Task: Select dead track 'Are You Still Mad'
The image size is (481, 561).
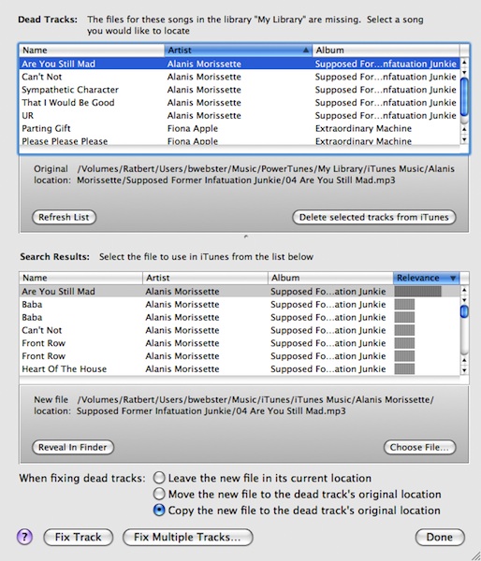Action: [240, 64]
